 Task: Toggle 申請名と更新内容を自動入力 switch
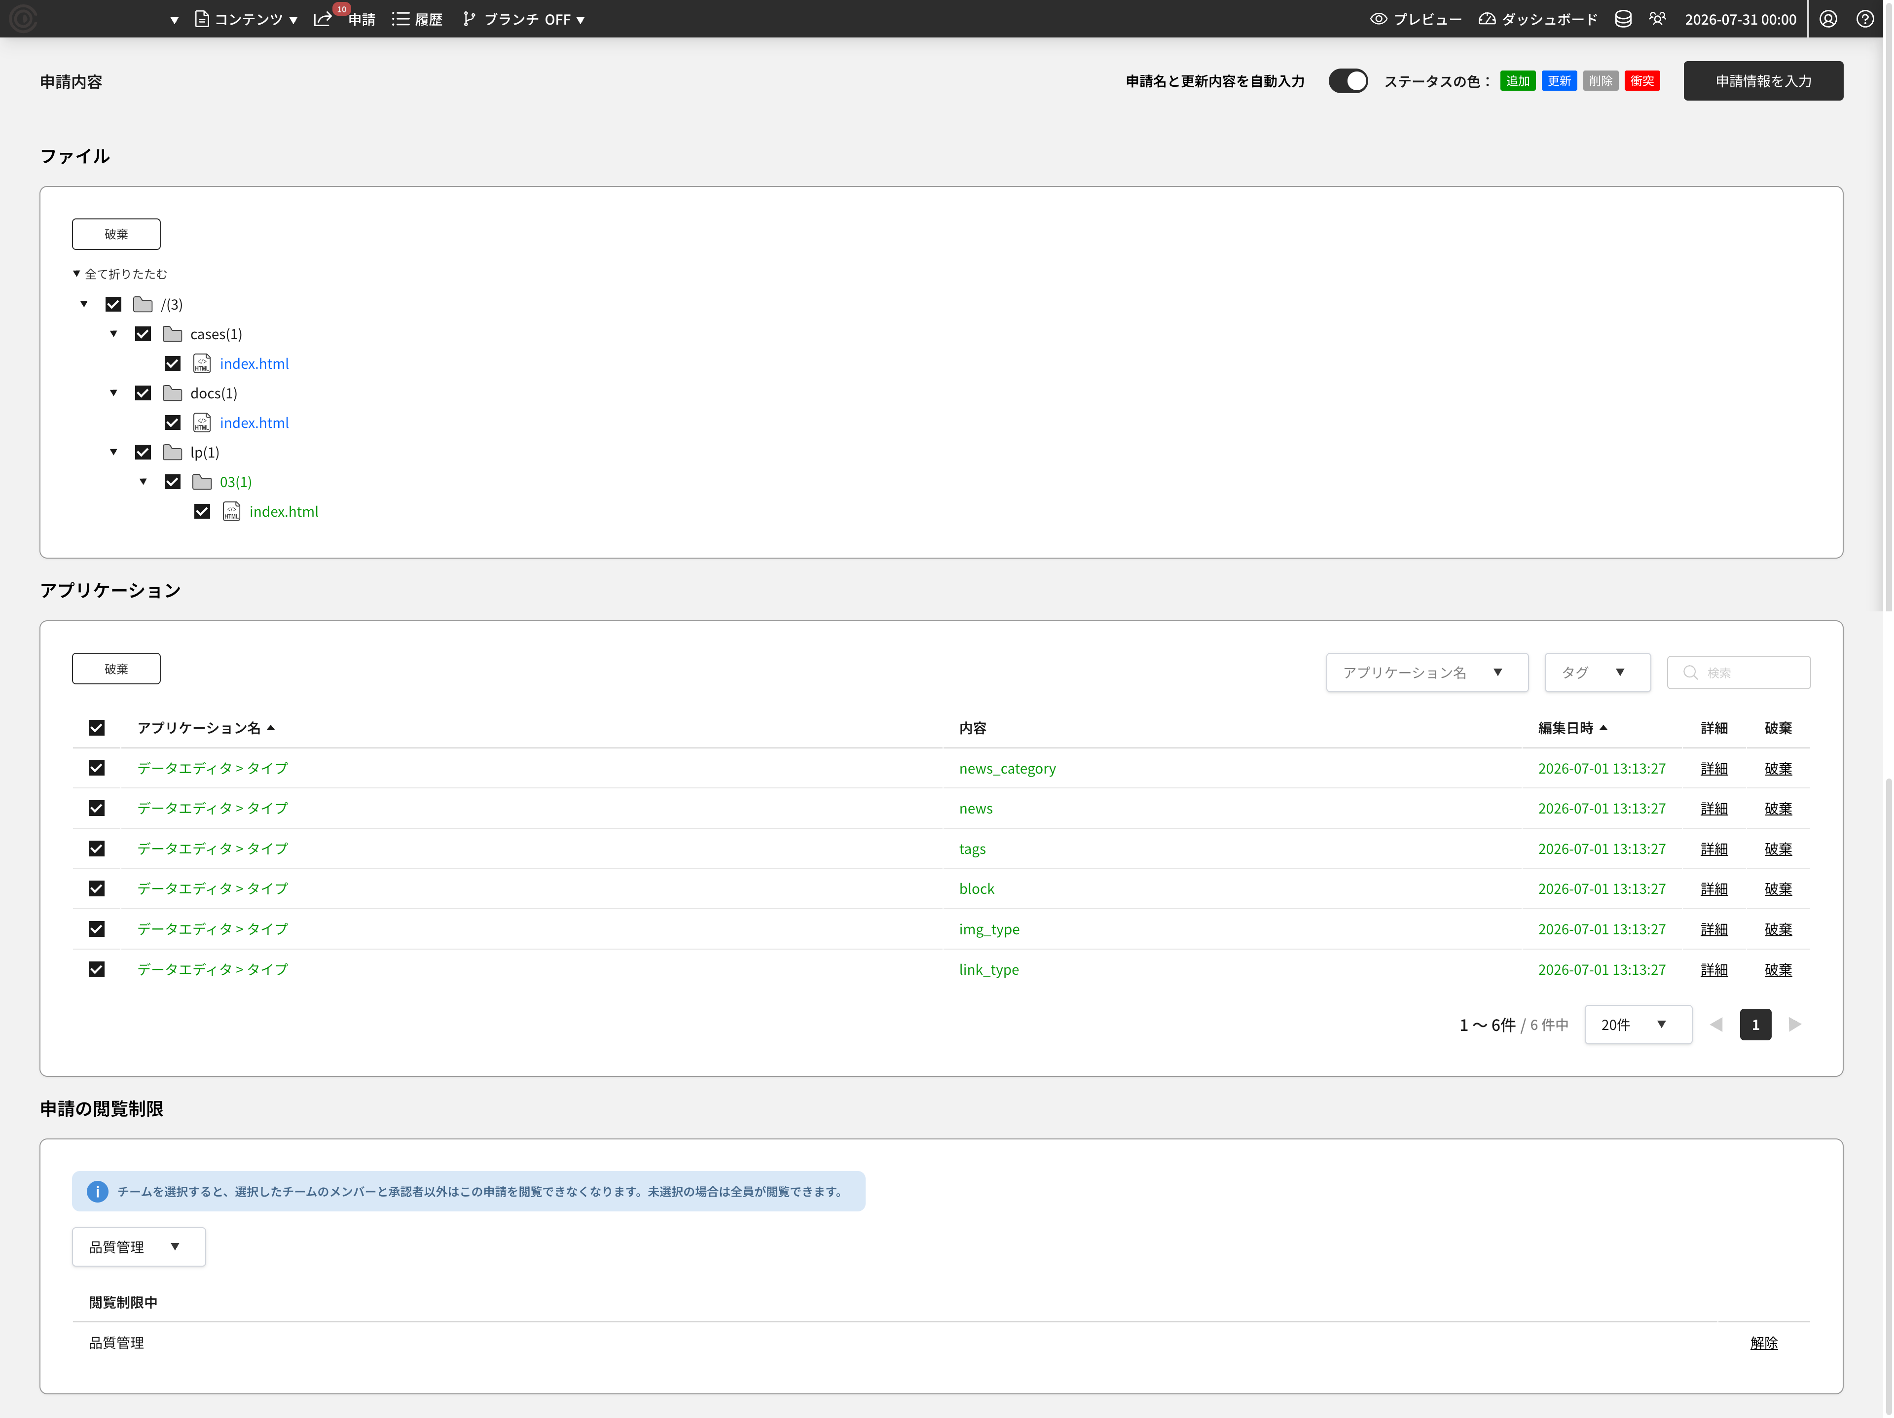[x=1348, y=81]
